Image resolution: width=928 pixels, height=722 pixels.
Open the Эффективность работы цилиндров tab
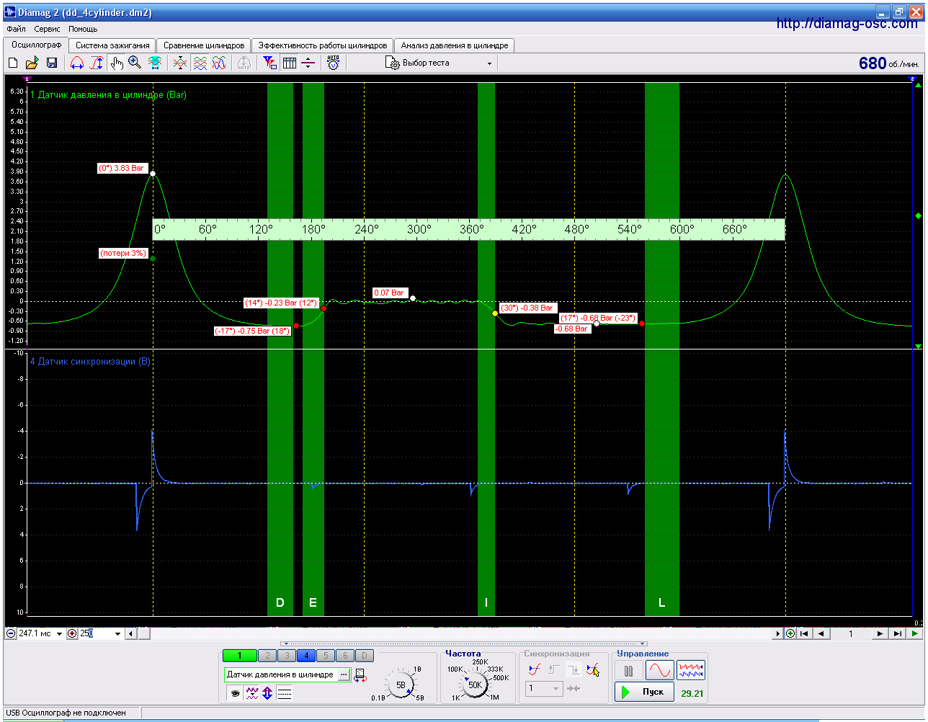coord(323,45)
